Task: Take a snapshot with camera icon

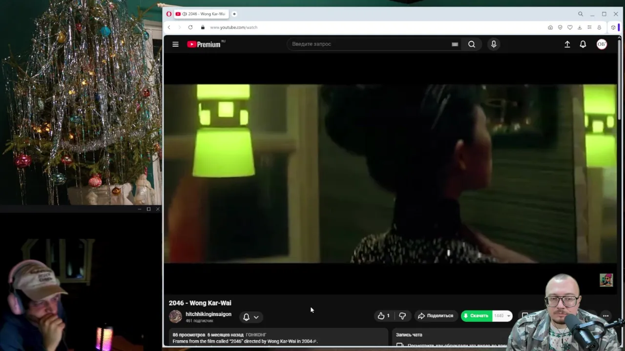Action: pyautogui.click(x=550, y=27)
